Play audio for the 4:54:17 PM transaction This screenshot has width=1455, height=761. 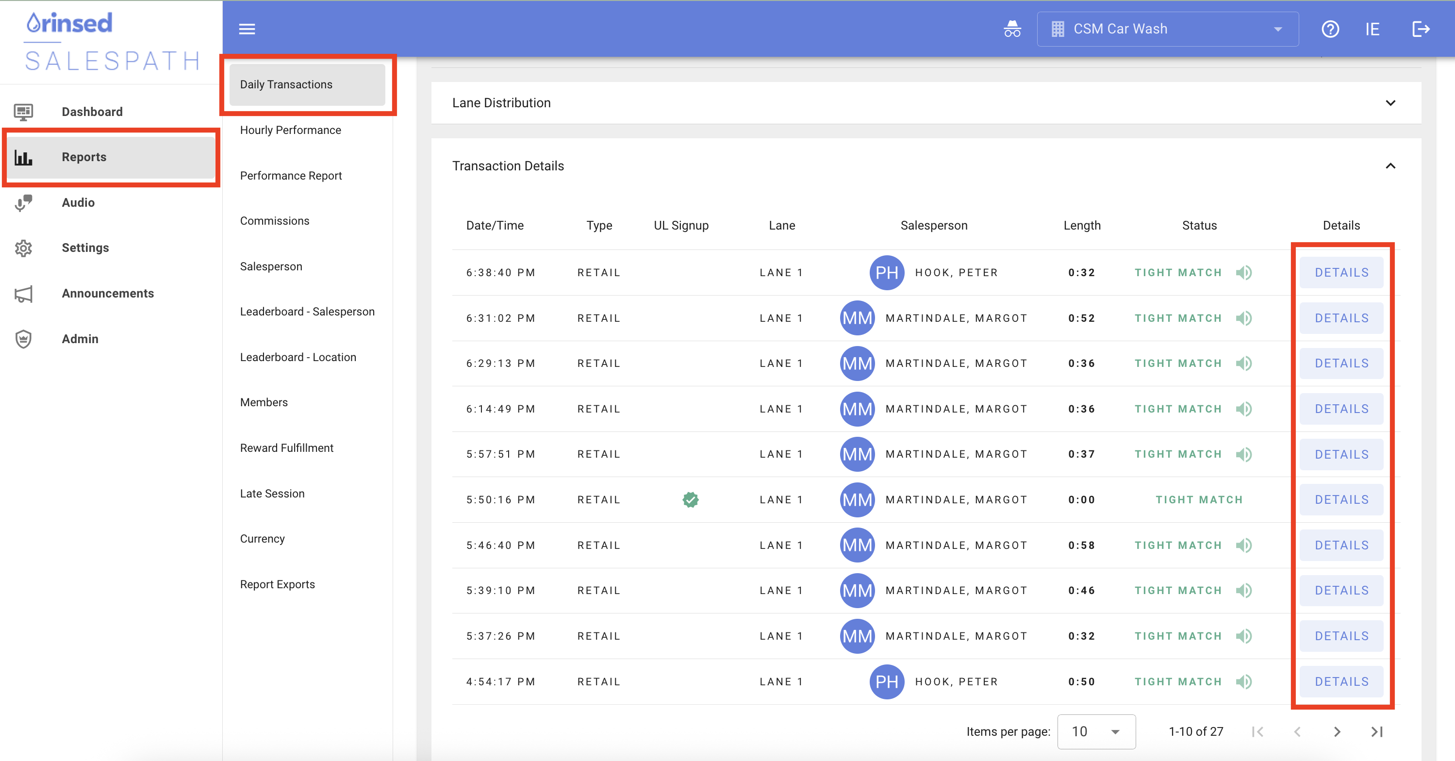point(1243,682)
